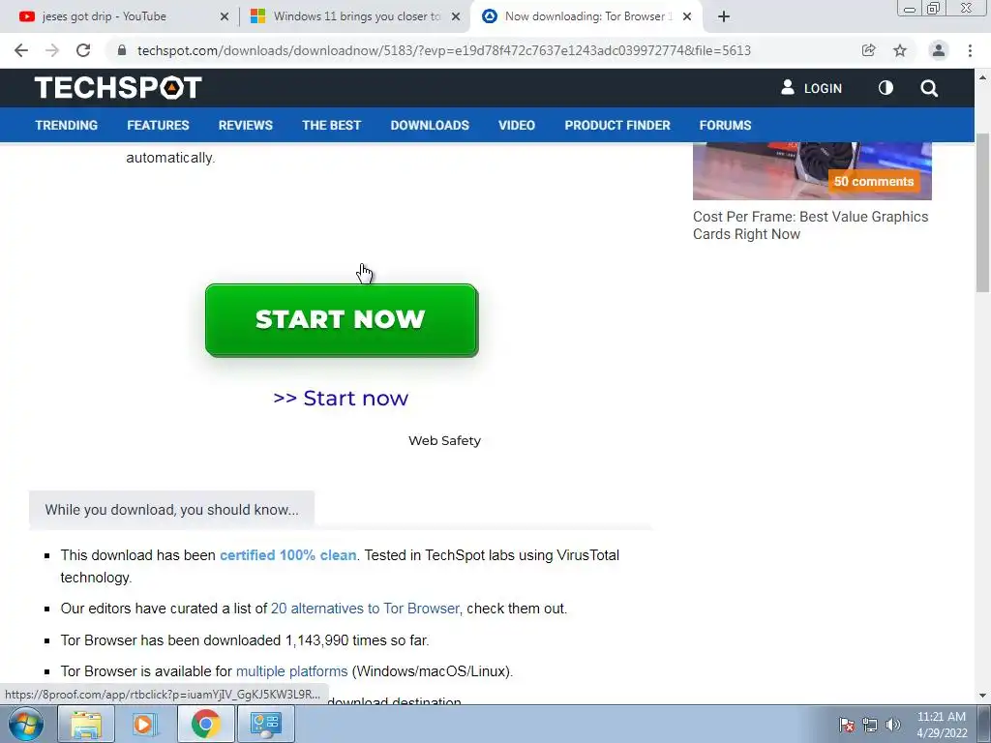991x743 pixels.
Task: Open the TRENDING menu item
Action: 67,125
